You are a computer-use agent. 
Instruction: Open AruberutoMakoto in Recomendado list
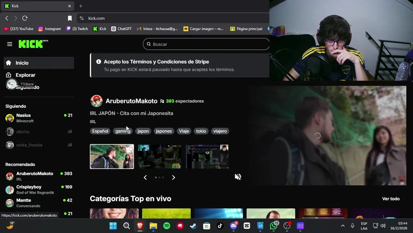[x=39, y=176]
